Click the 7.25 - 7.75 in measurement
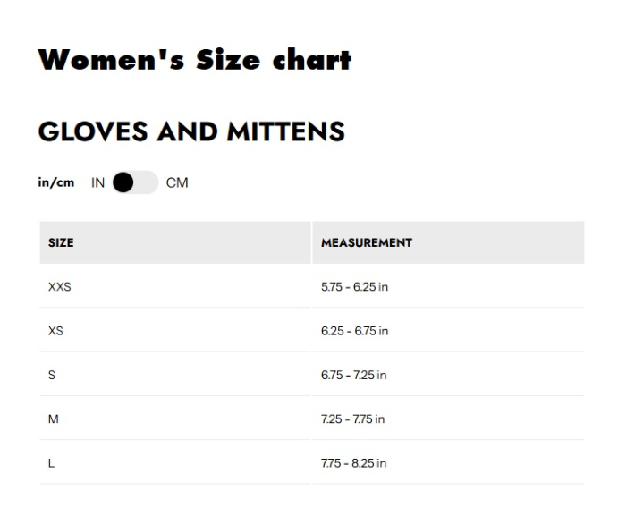626x508 pixels. [353, 419]
